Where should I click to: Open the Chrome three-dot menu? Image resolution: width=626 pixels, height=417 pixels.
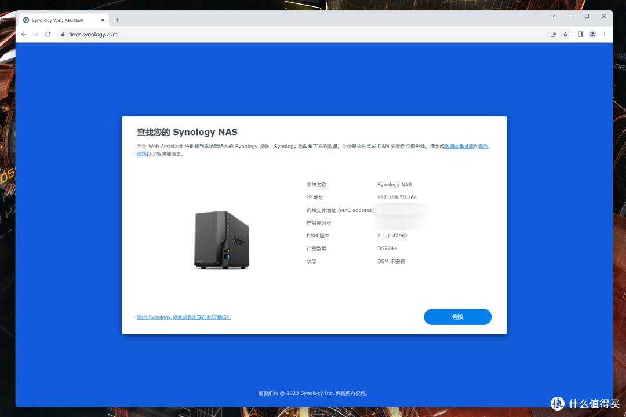(x=605, y=34)
